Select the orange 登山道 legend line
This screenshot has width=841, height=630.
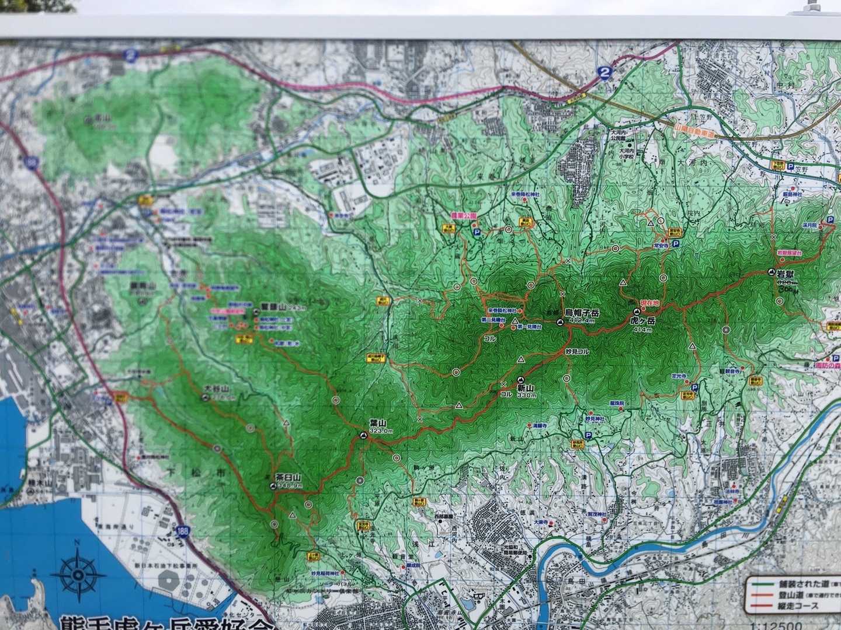point(762,594)
